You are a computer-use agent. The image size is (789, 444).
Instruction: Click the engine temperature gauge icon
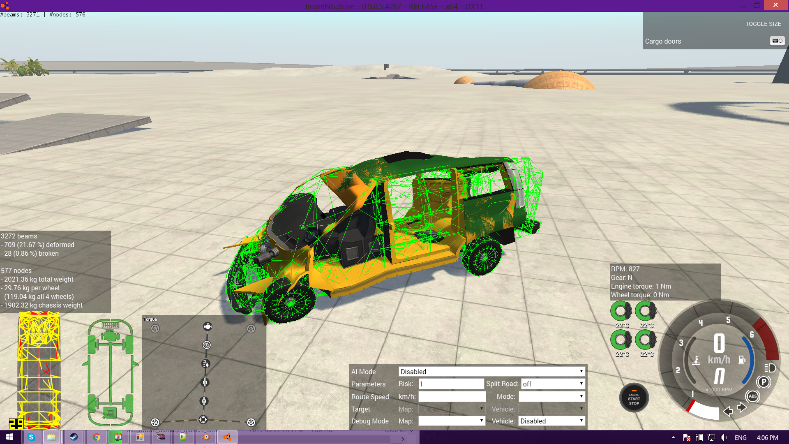point(696,361)
